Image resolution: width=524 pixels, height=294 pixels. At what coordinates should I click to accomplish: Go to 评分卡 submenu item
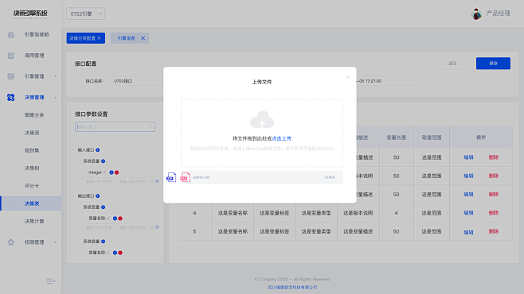(32, 186)
